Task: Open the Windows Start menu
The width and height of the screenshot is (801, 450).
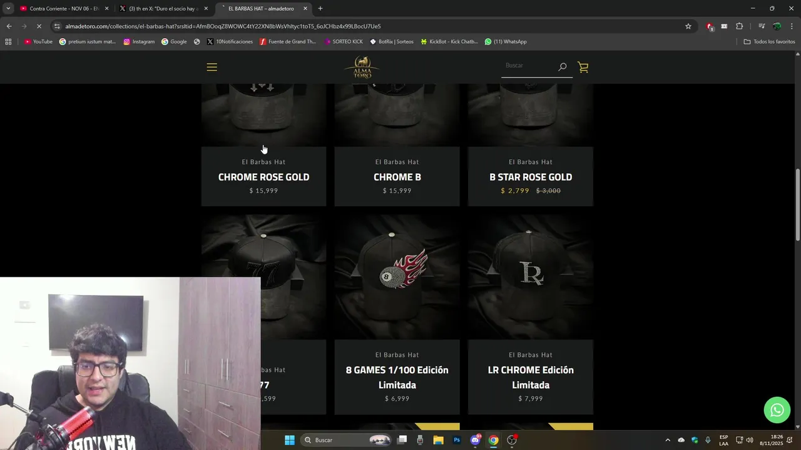Action: coord(290,440)
